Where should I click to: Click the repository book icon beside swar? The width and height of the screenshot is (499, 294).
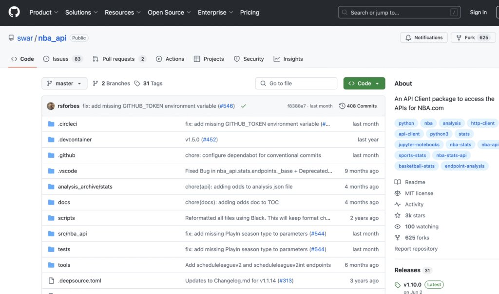click(x=11, y=38)
